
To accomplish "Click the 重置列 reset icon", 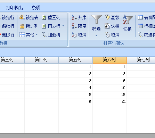I will pos(44,18).
